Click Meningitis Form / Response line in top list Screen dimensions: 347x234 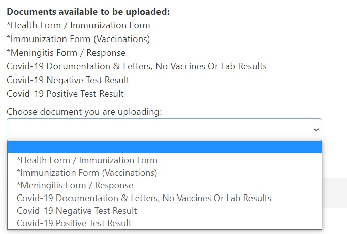pos(66,53)
